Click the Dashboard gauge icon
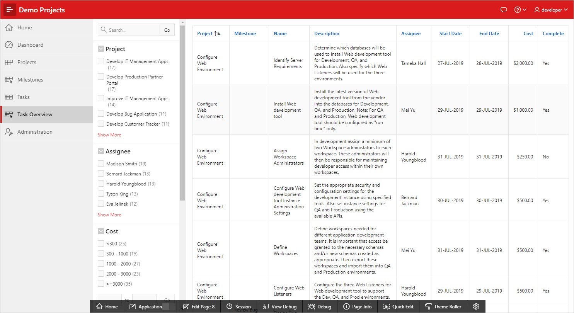The width and height of the screenshot is (574, 313). [x=9, y=45]
